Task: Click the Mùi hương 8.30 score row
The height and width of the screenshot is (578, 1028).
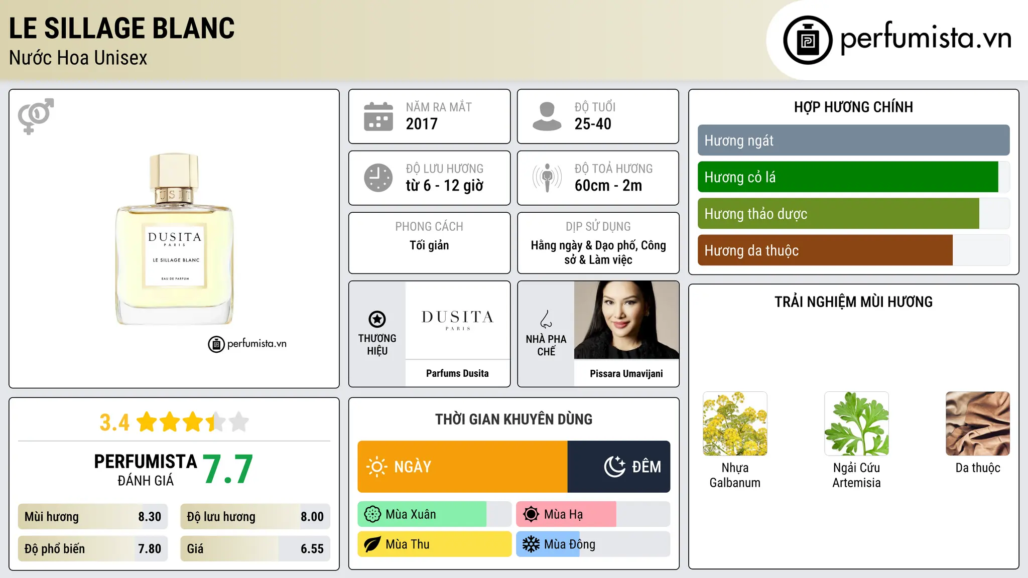Action: click(93, 517)
